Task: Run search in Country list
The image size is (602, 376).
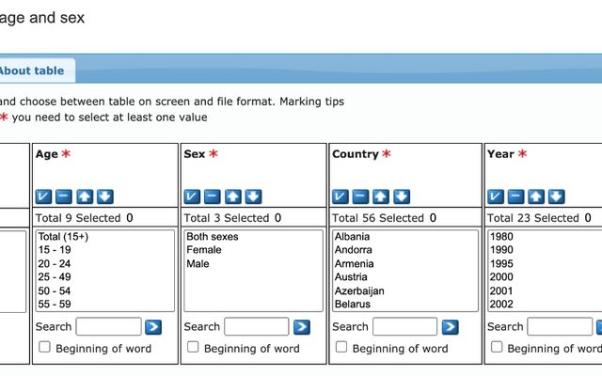Action: 450,327
